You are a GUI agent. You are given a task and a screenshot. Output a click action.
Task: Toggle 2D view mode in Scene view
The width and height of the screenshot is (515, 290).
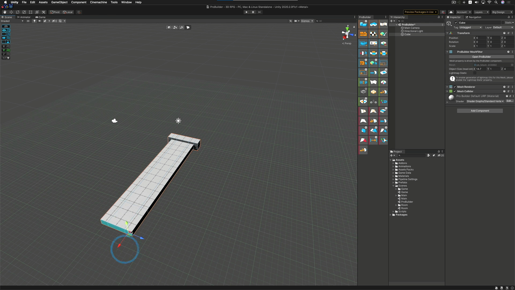pyautogui.click(x=28, y=21)
